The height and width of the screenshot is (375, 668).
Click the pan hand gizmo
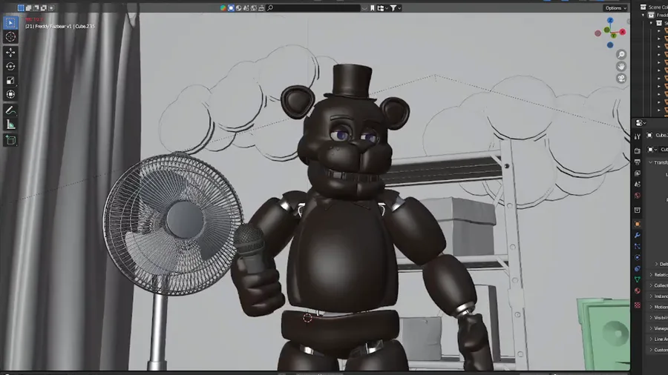pos(621,66)
